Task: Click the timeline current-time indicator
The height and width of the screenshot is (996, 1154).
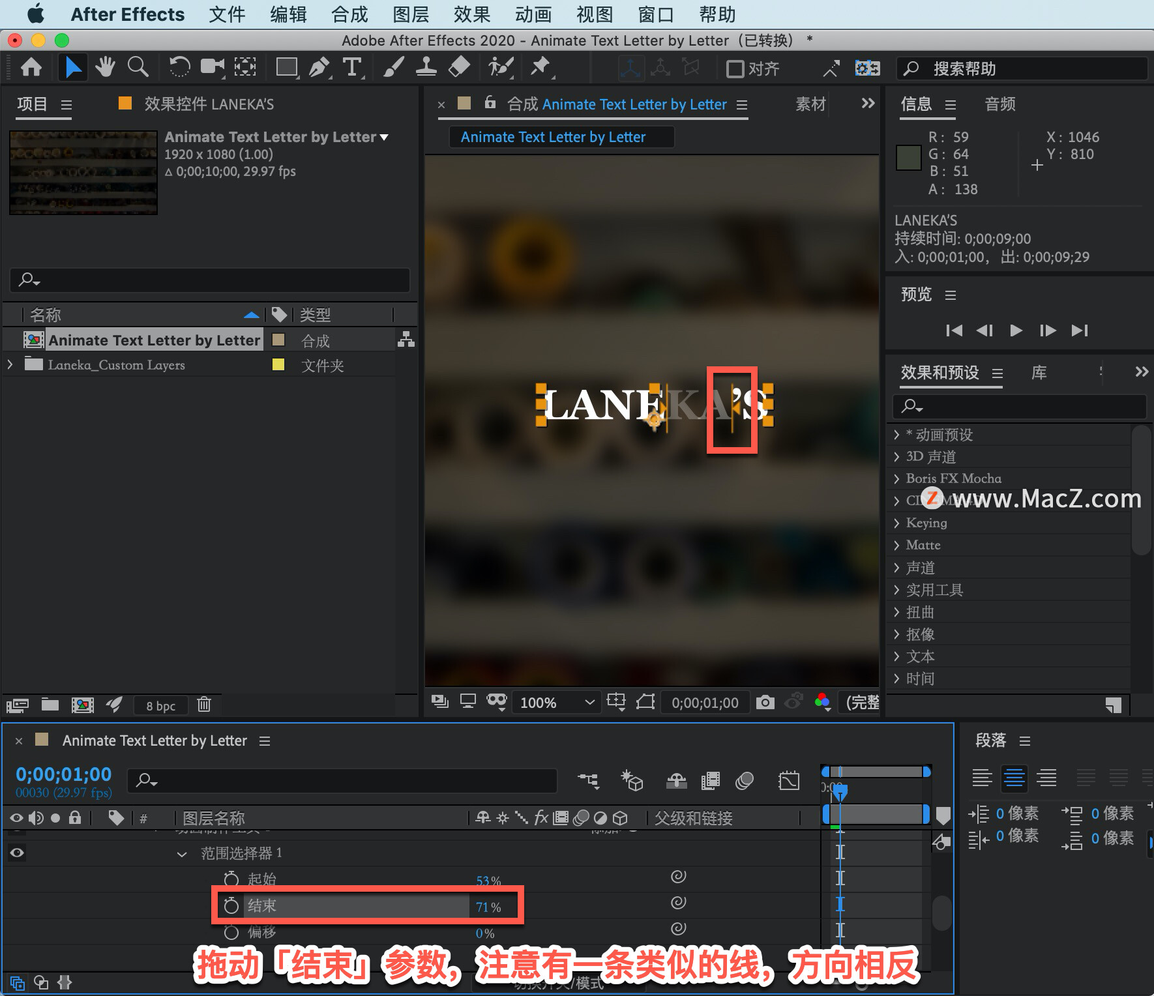Action: (x=840, y=792)
